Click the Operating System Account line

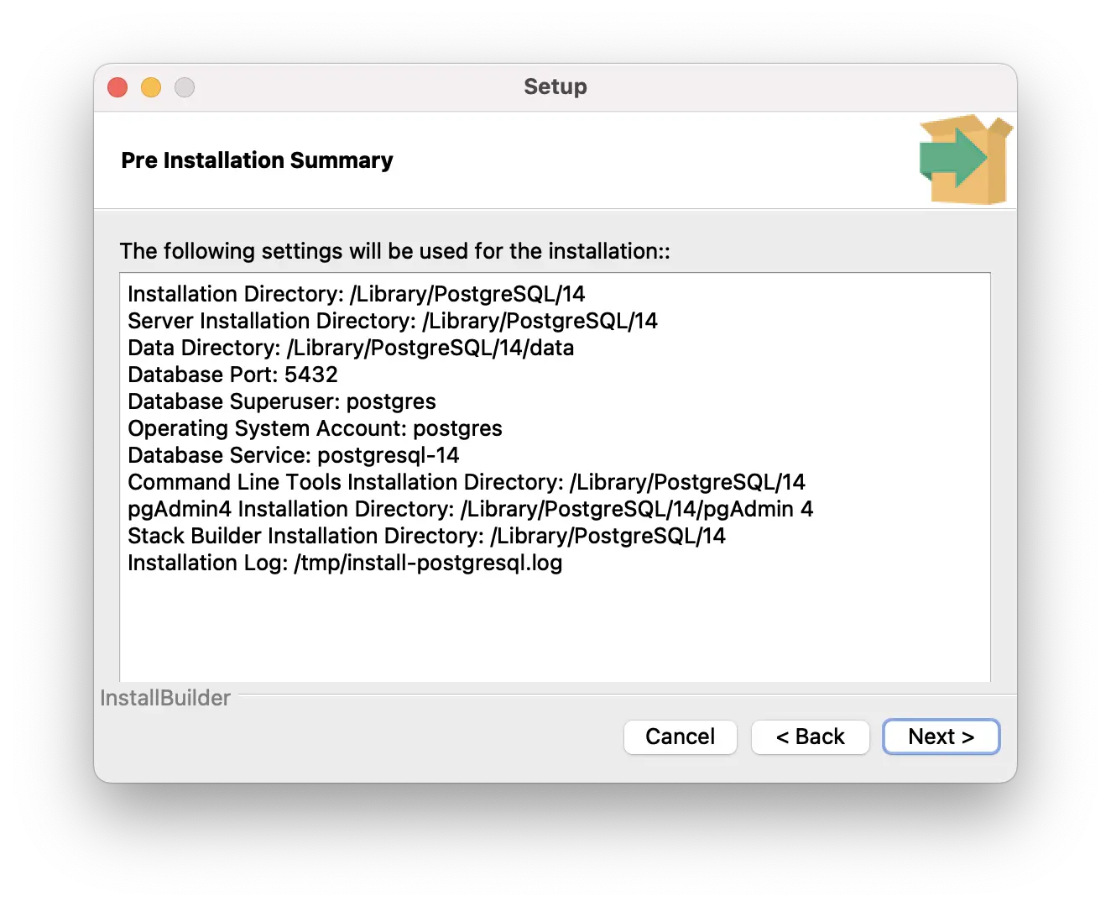tap(315, 428)
